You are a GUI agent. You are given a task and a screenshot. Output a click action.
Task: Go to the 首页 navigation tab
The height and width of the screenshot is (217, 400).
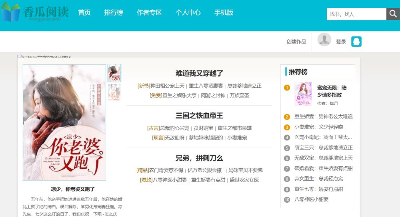pos(84,12)
